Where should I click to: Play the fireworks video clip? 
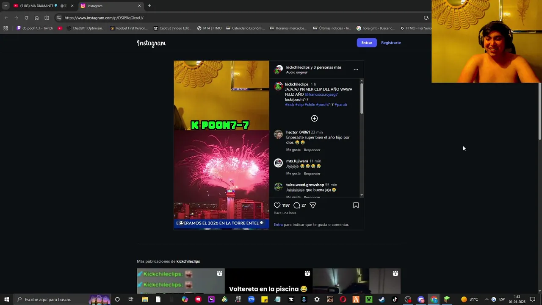tap(221, 145)
